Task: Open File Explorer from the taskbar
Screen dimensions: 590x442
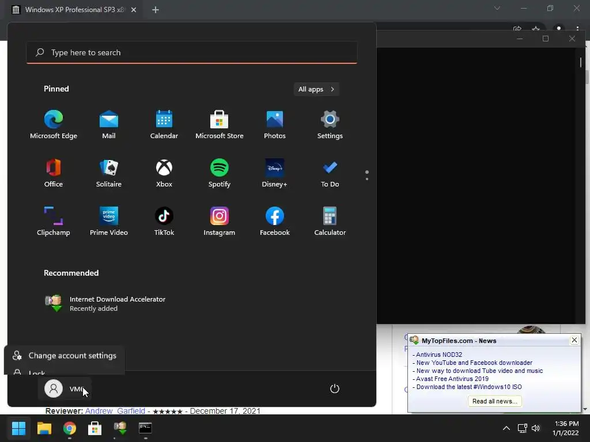Action: pyautogui.click(x=44, y=428)
